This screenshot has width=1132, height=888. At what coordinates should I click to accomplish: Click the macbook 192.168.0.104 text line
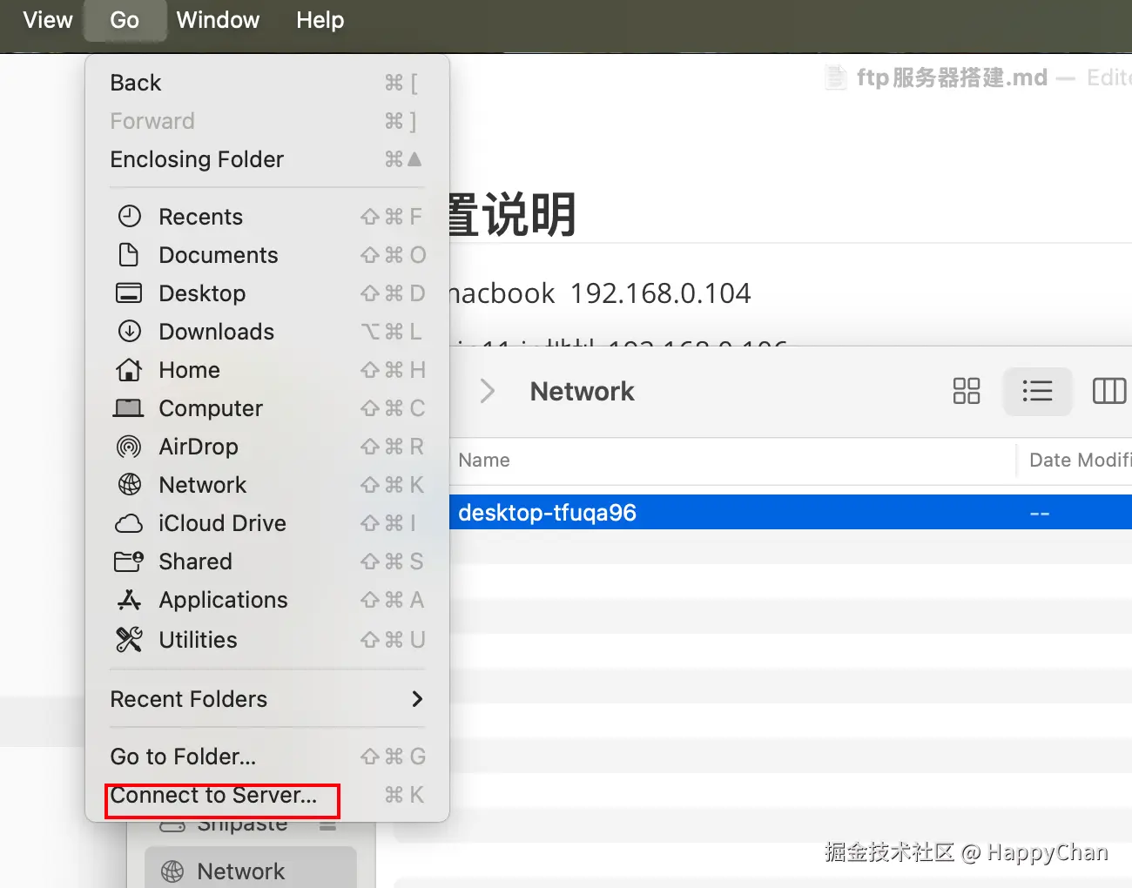point(600,293)
